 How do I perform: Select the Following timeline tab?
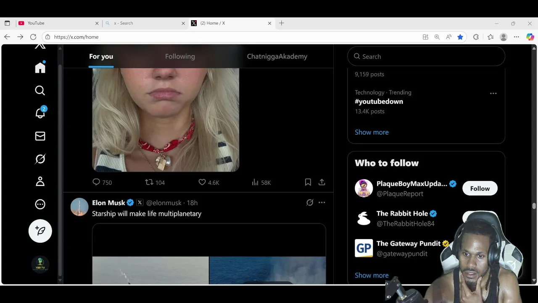(x=180, y=56)
